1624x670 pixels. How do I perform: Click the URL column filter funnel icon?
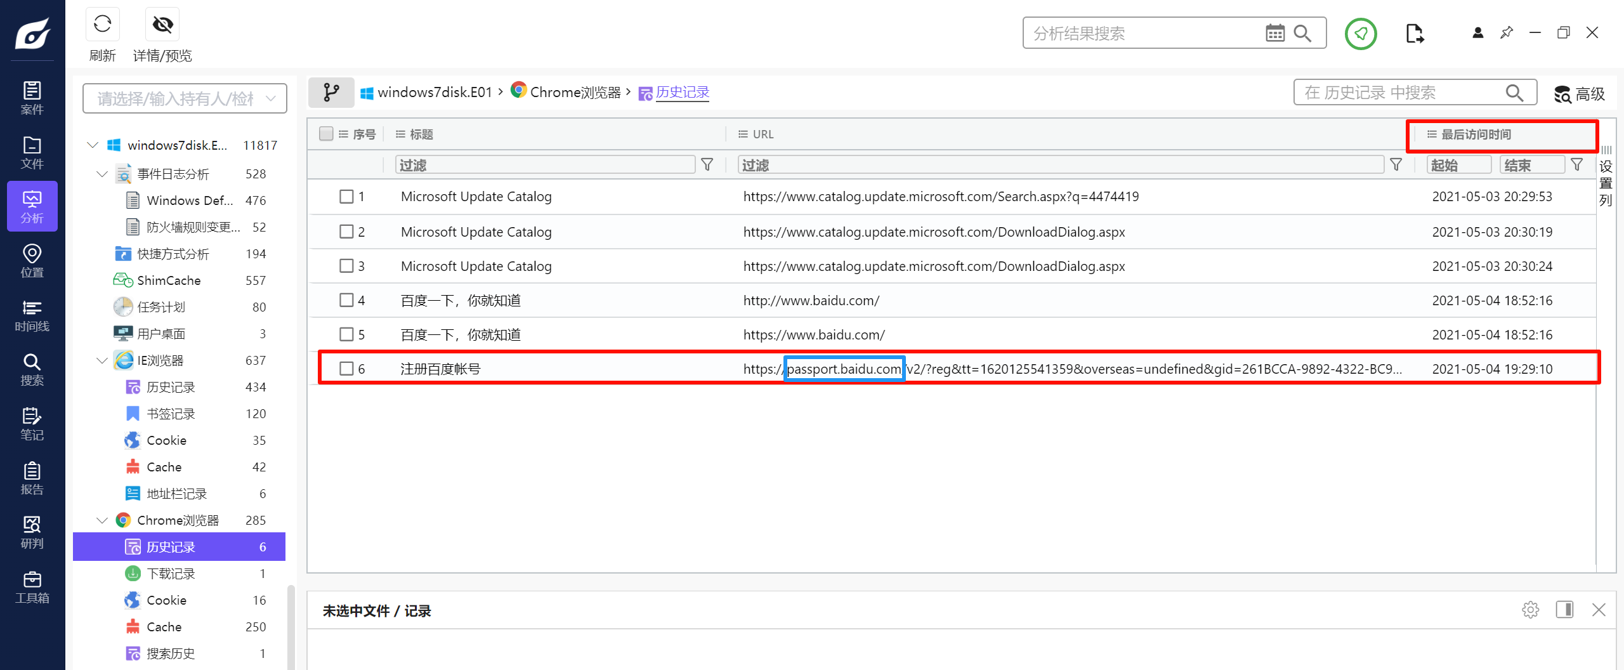pos(1396,165)
